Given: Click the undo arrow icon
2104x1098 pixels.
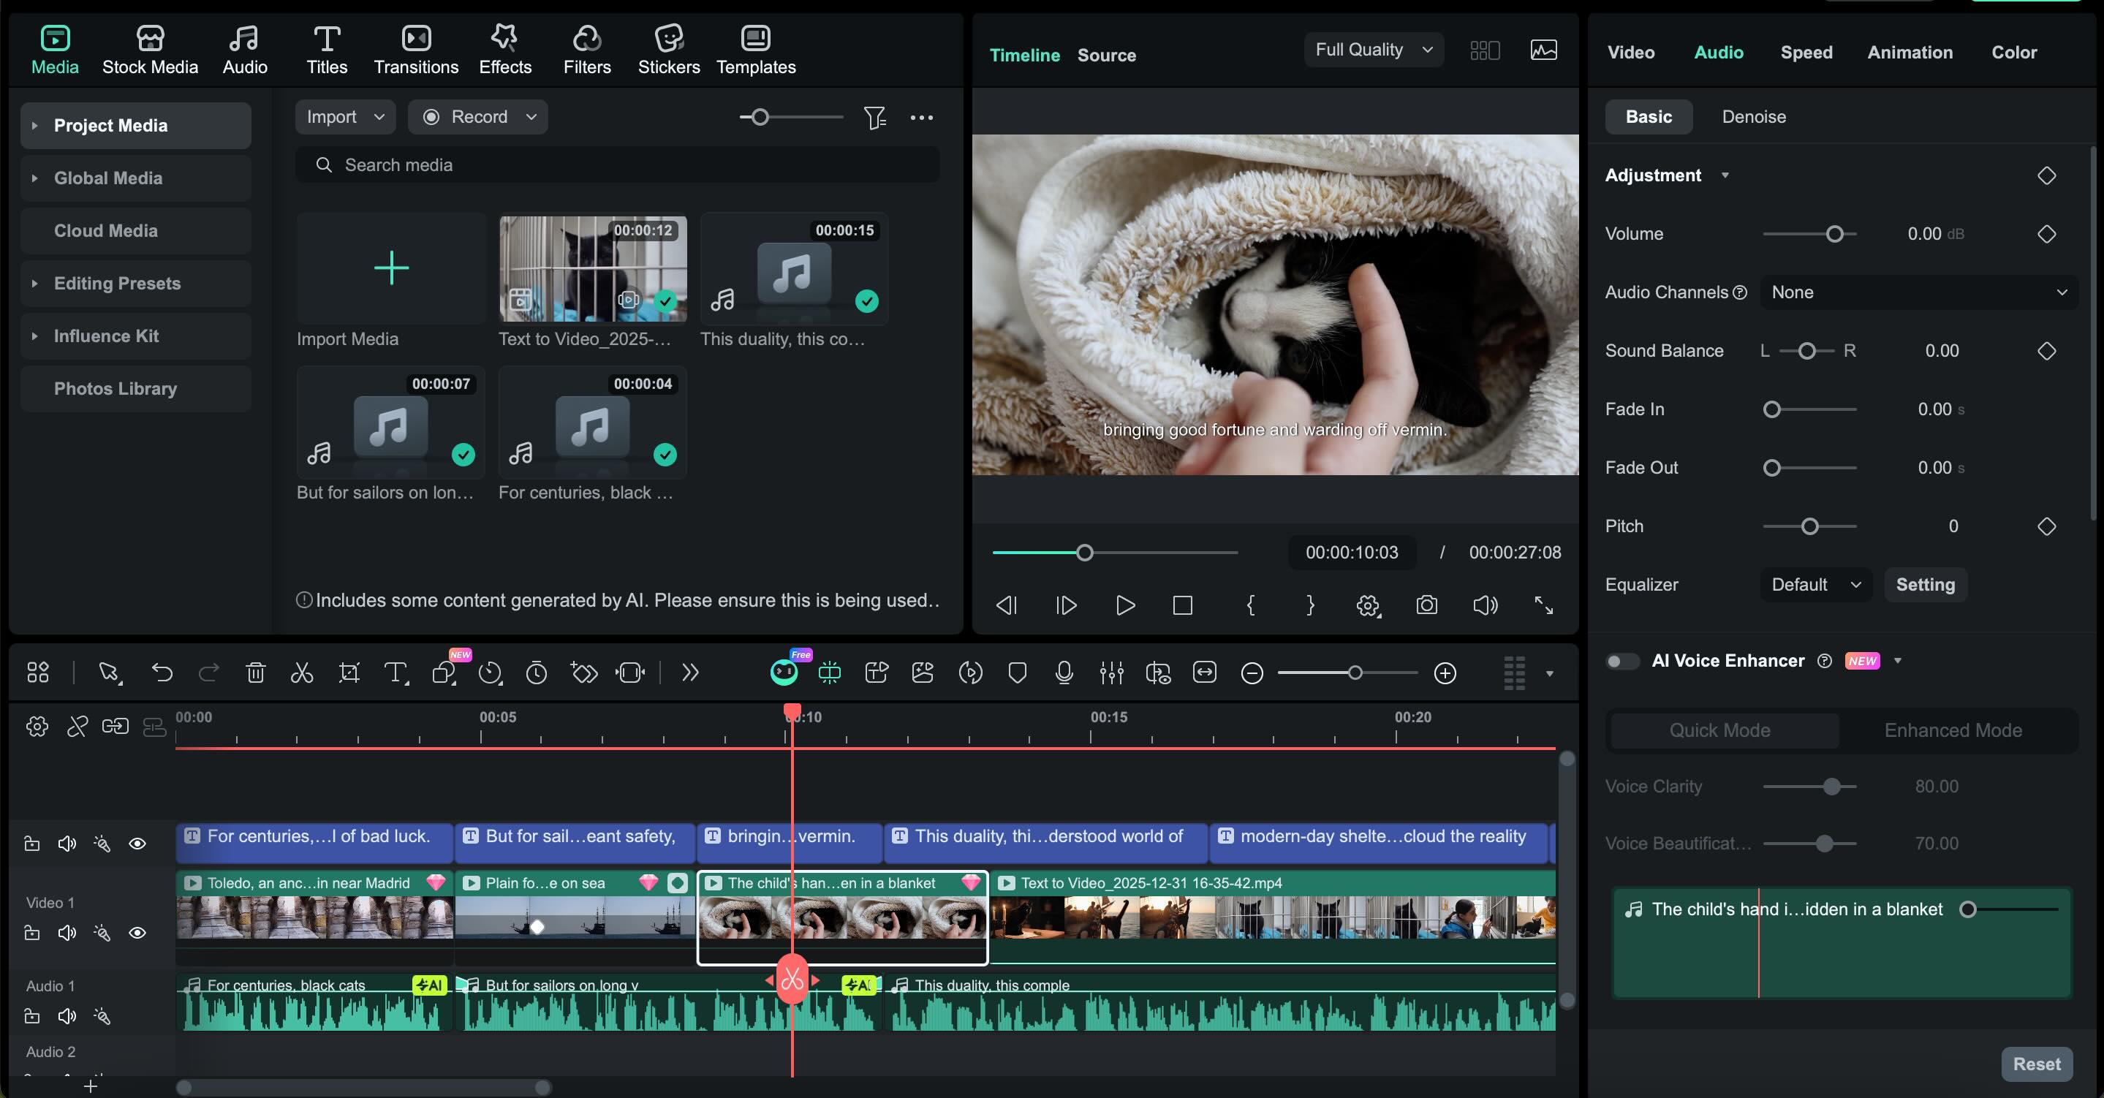Looking at the screenshot, I should (162, 673).
